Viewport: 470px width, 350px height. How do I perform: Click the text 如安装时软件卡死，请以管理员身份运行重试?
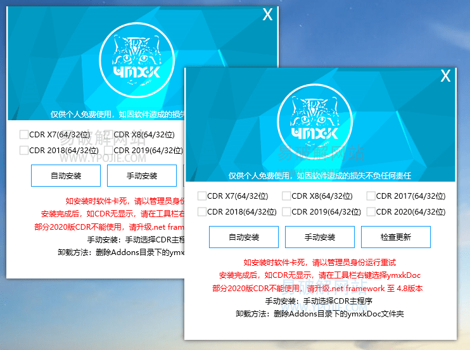click(x=320, y=263)
